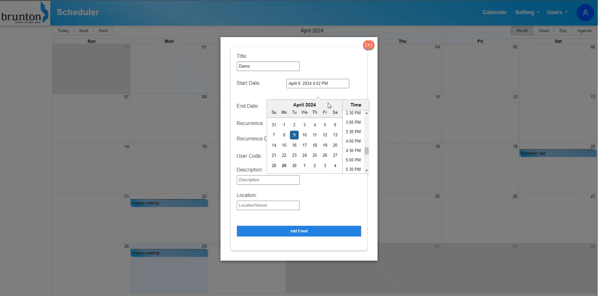Click the user profile avatar icon

tap(585, 13)
